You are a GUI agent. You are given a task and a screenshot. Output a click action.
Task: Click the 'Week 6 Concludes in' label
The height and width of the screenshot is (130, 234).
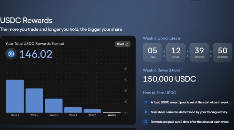(x=162, y=38)
